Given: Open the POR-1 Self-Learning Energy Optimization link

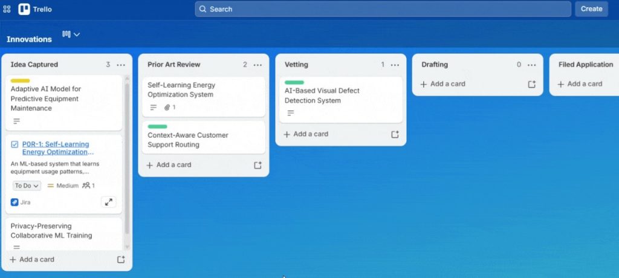Looking at the screenshot, I should (x=57, y=148).
